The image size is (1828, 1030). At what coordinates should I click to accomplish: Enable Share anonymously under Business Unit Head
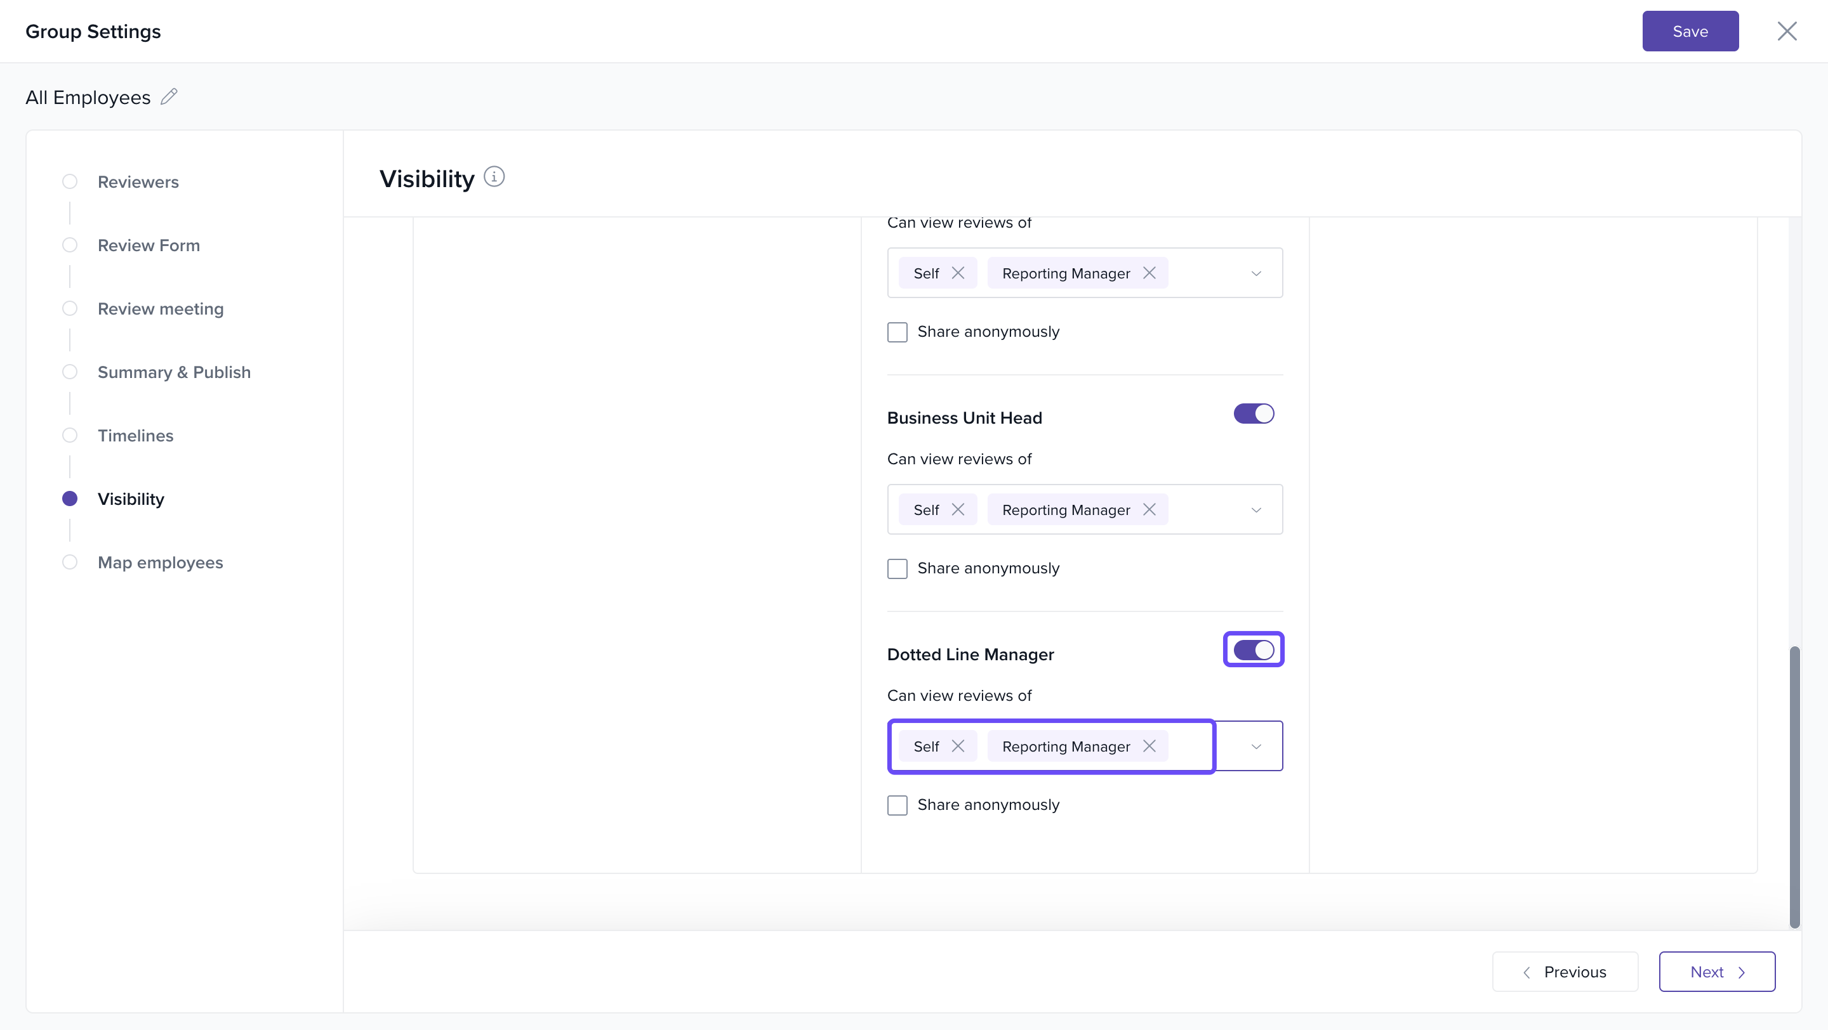(897, 568)
